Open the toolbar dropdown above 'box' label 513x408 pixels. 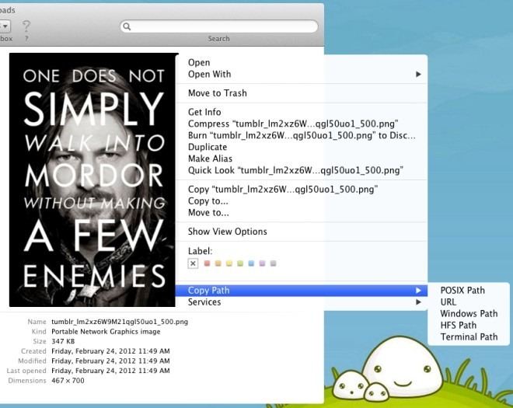click(x=5, y=26)
